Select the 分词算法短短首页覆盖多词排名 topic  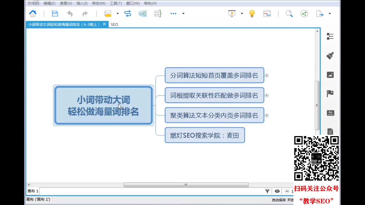tap(214, 75)
